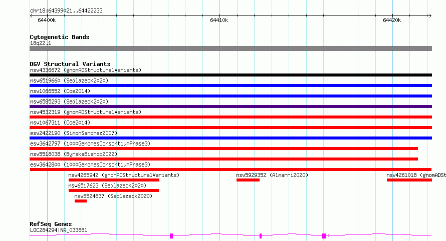Open variant nsv6585293 (Sedlazeck2020) label
446x241 pixels.
click(x=69, y=101)
